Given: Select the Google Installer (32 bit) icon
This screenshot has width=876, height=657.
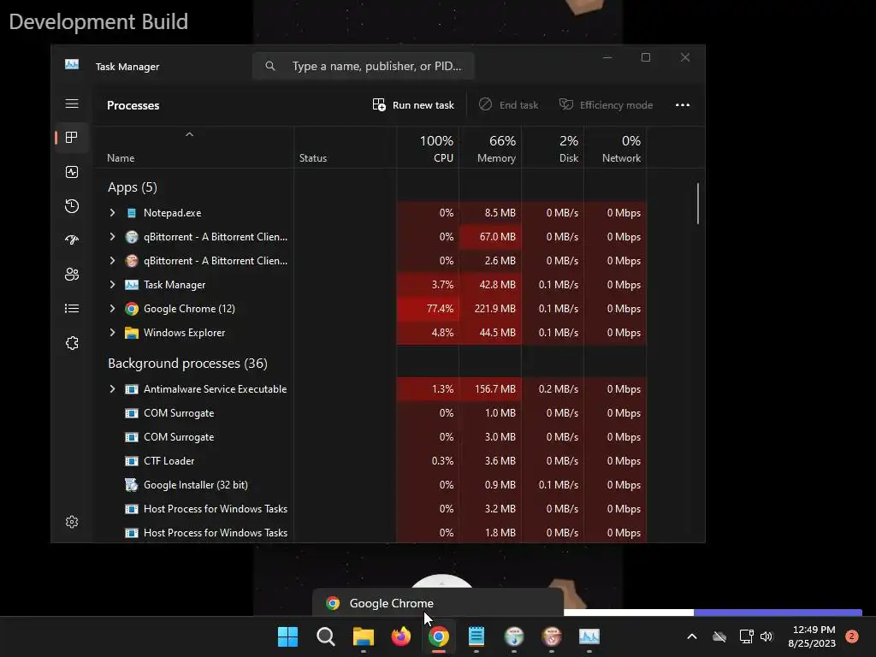Looking at the screenshot, I should click(x=131, y=485).
